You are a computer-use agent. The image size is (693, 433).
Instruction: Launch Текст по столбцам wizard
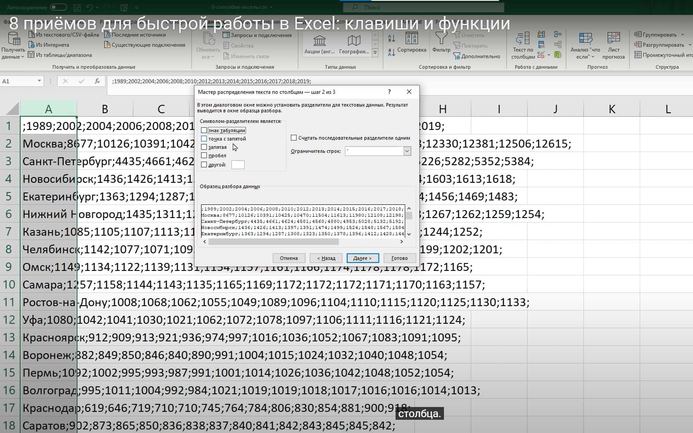pyautogui.click(x=523, y=46)
